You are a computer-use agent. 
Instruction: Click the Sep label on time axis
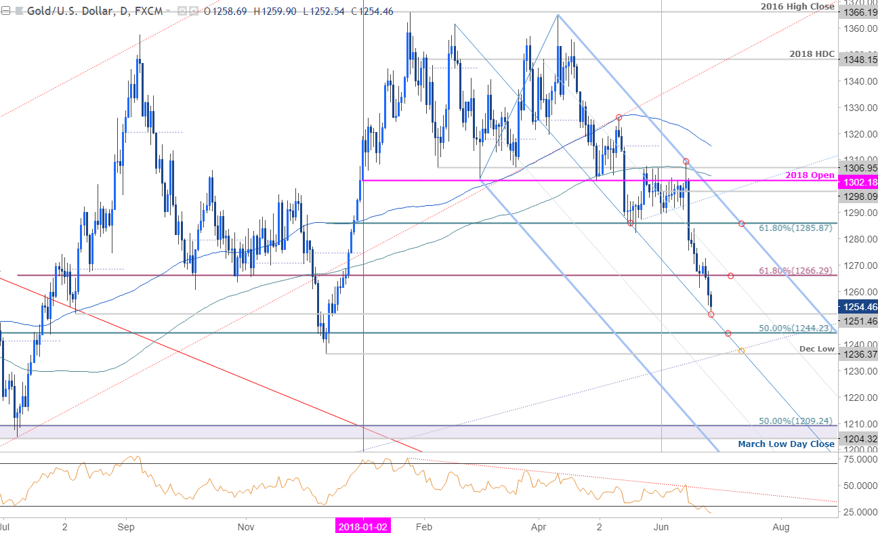click(x=126, y=526)
